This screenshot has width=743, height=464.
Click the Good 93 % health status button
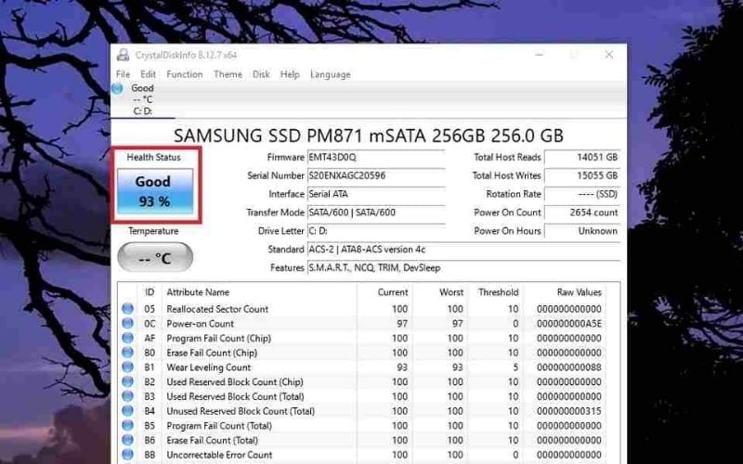point(155,191)
